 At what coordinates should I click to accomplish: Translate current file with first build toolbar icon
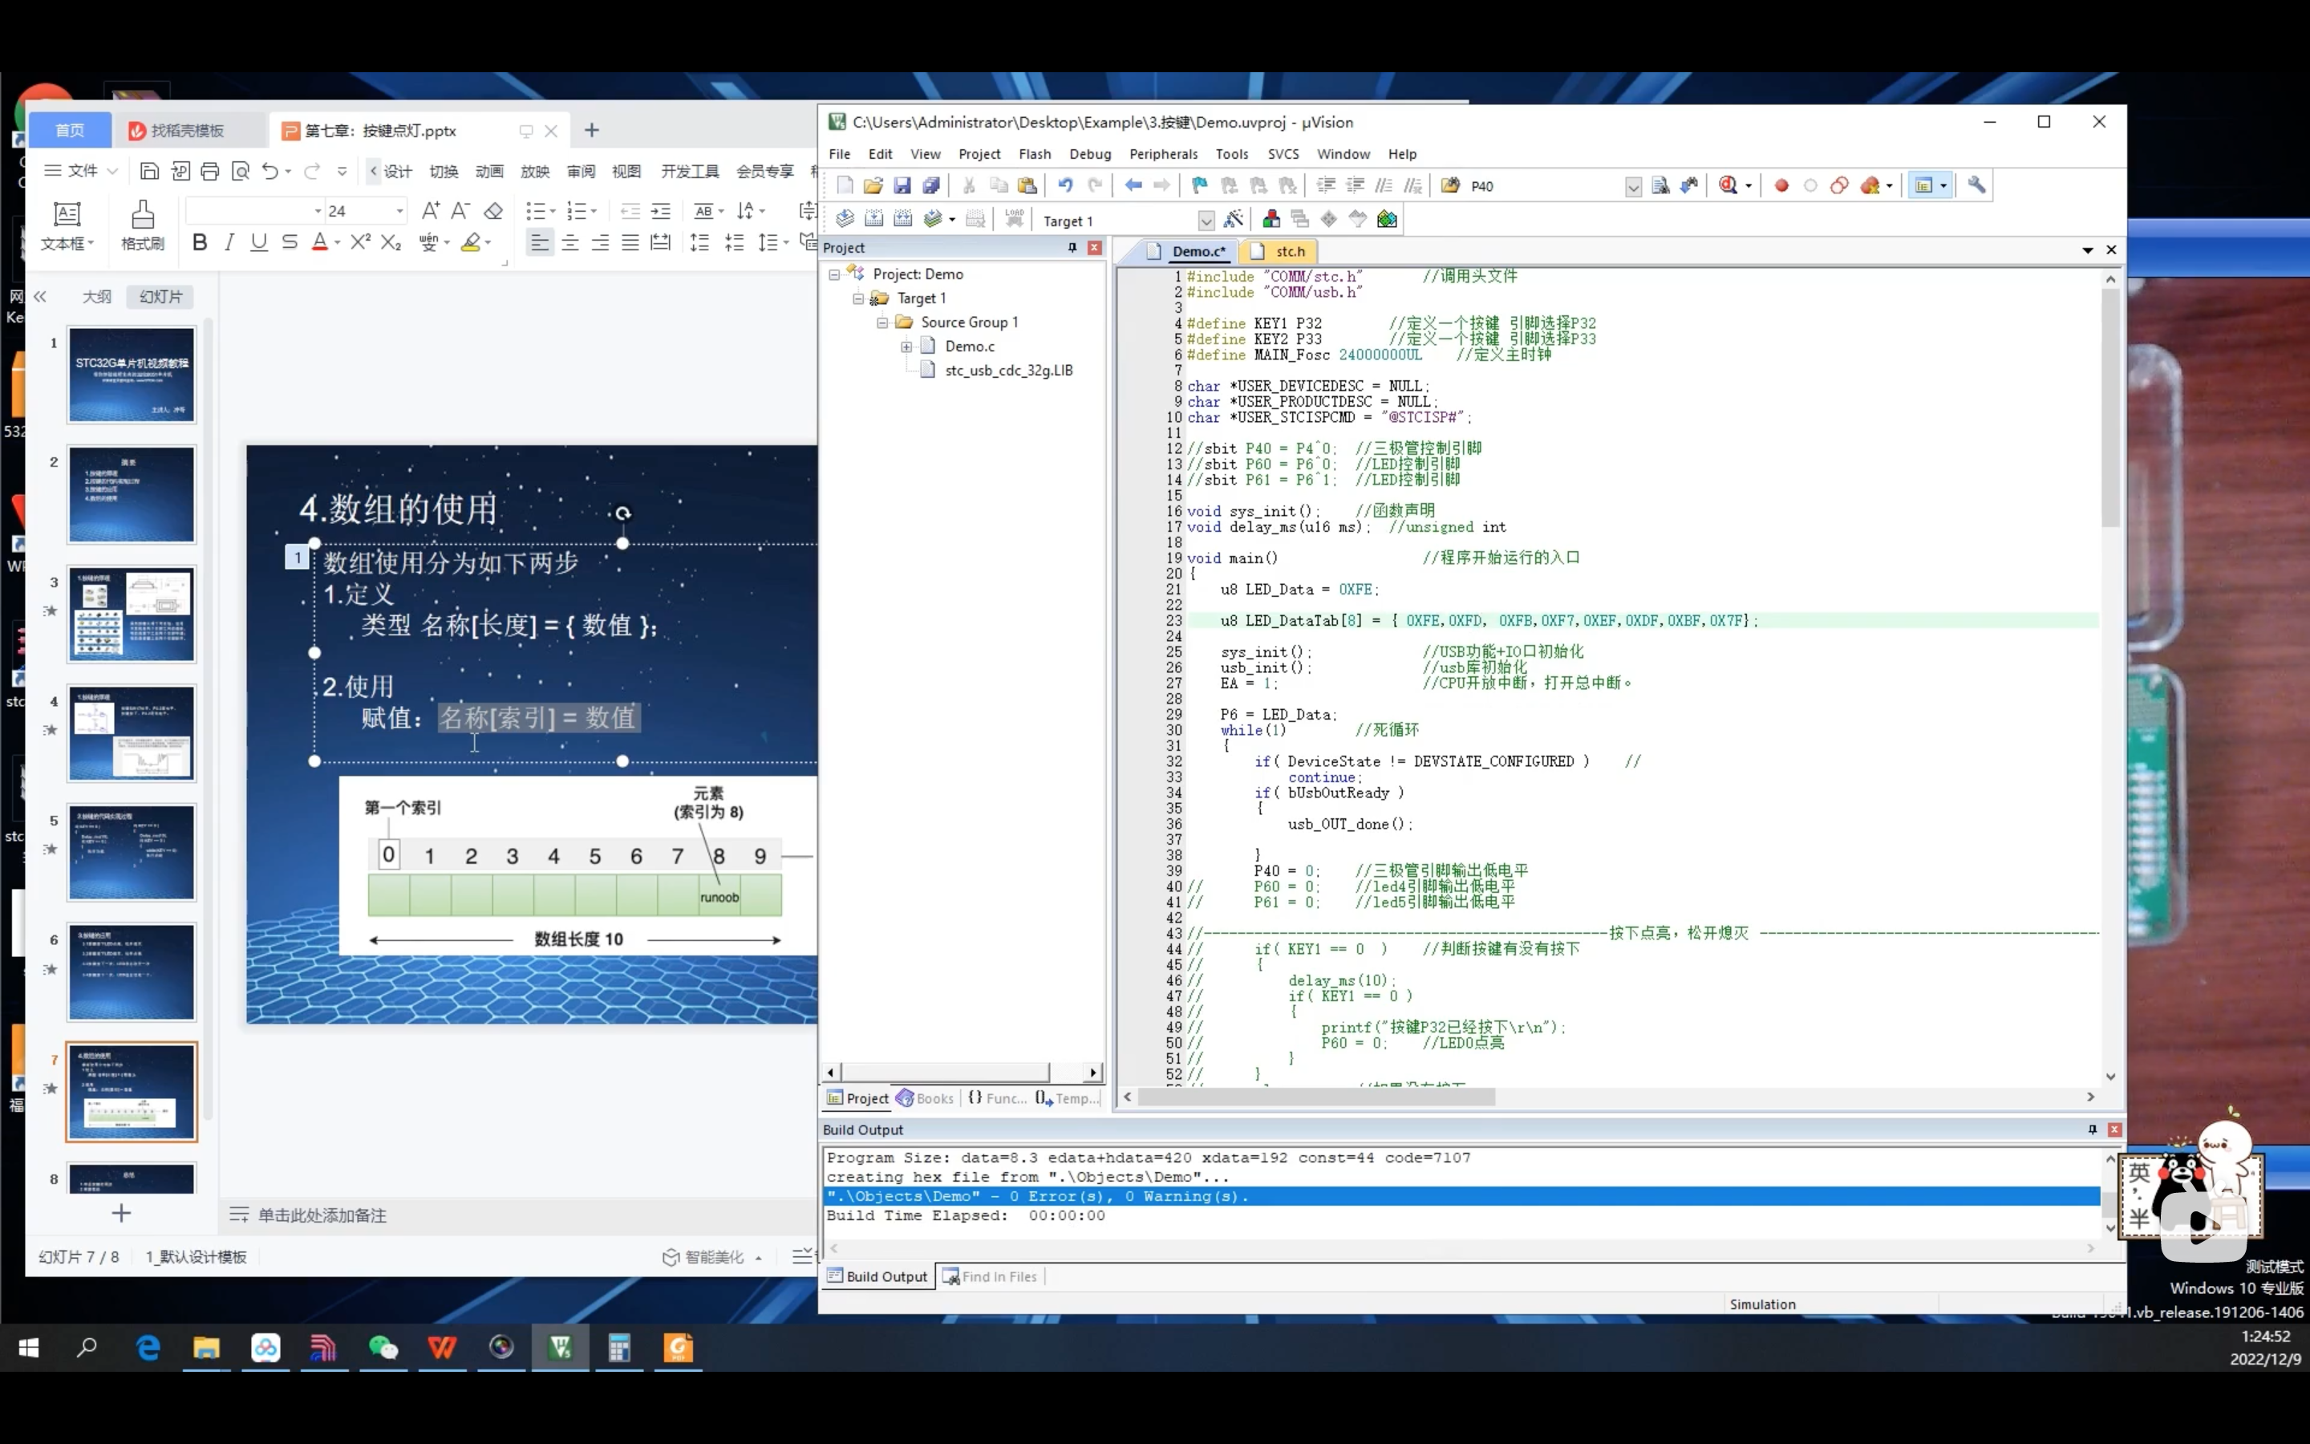(x=845, y=220)
